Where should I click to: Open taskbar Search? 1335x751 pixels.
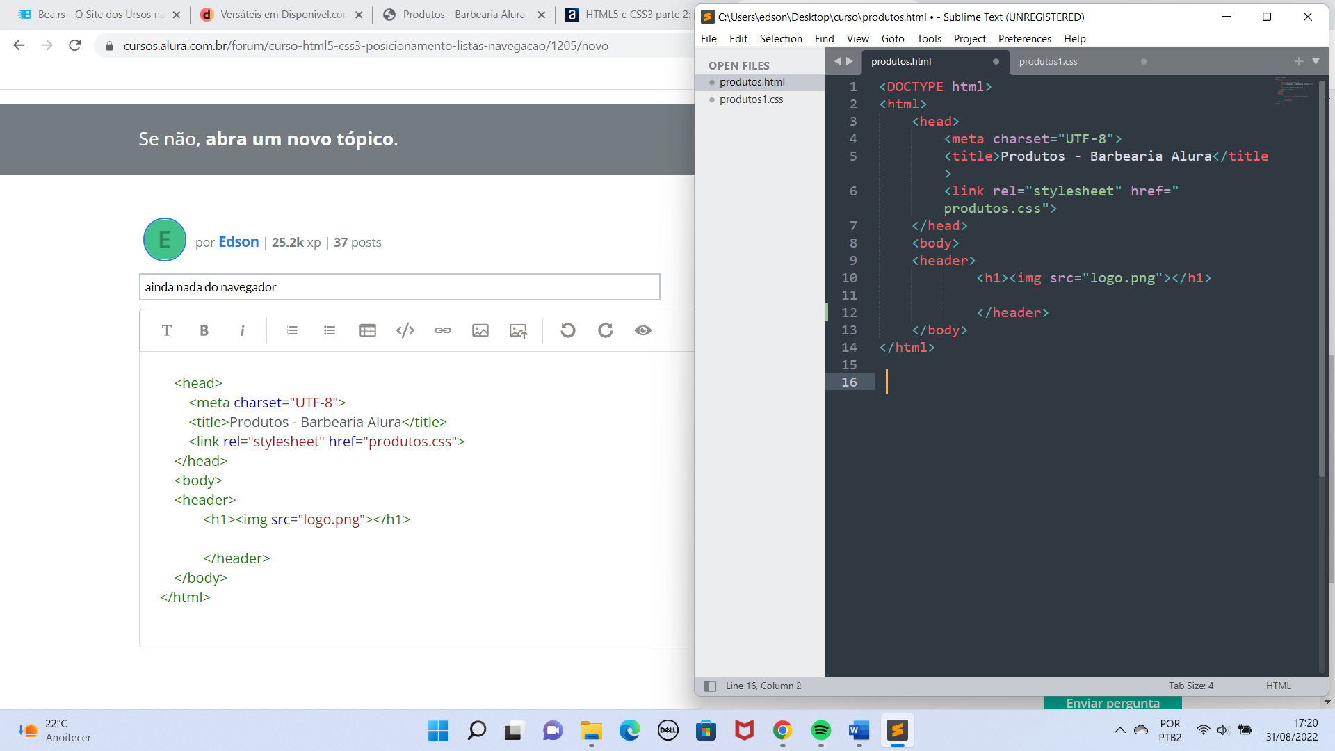pos(477,731)
